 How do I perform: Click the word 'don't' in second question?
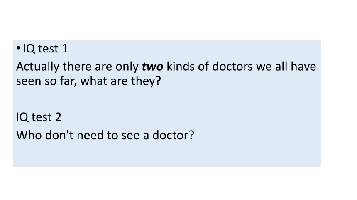59,135
